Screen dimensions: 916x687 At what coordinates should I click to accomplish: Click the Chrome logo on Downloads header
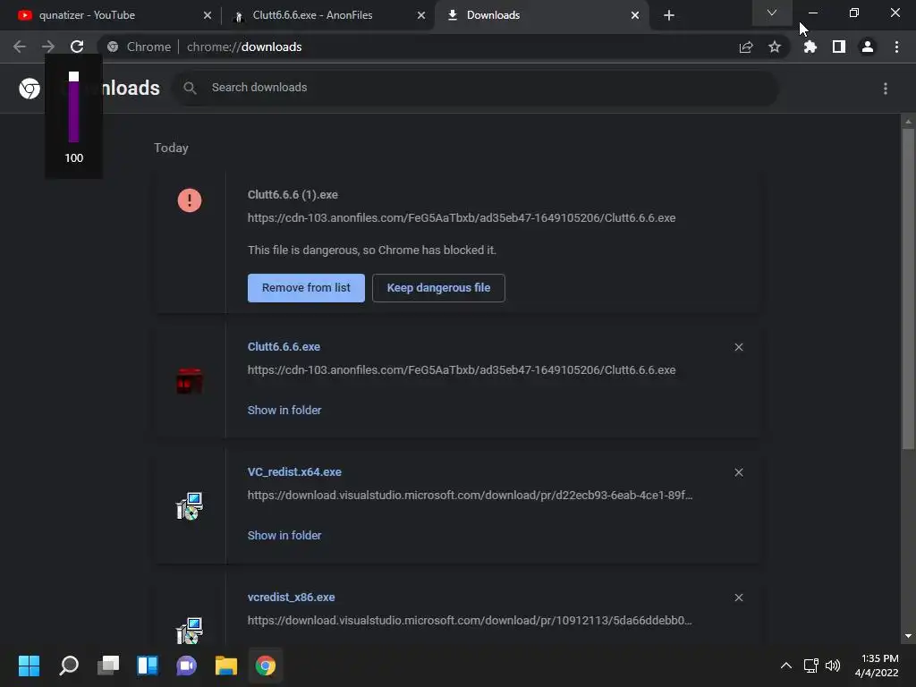[x=30, y=89]
